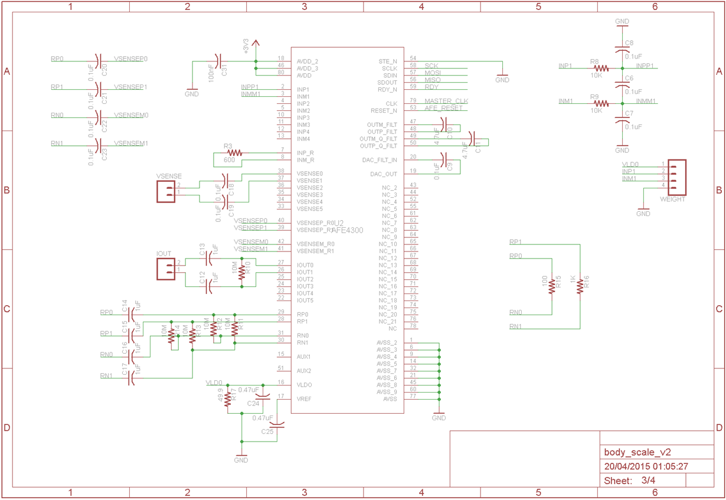Click the Sheet: 3/4 label
The image size is (726, 500).
click(x=630, y=481)
